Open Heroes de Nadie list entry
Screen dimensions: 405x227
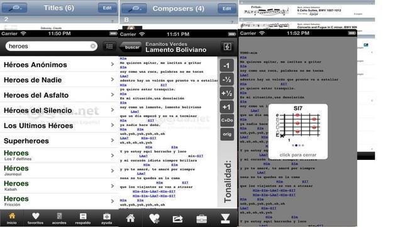click(59, 80)
